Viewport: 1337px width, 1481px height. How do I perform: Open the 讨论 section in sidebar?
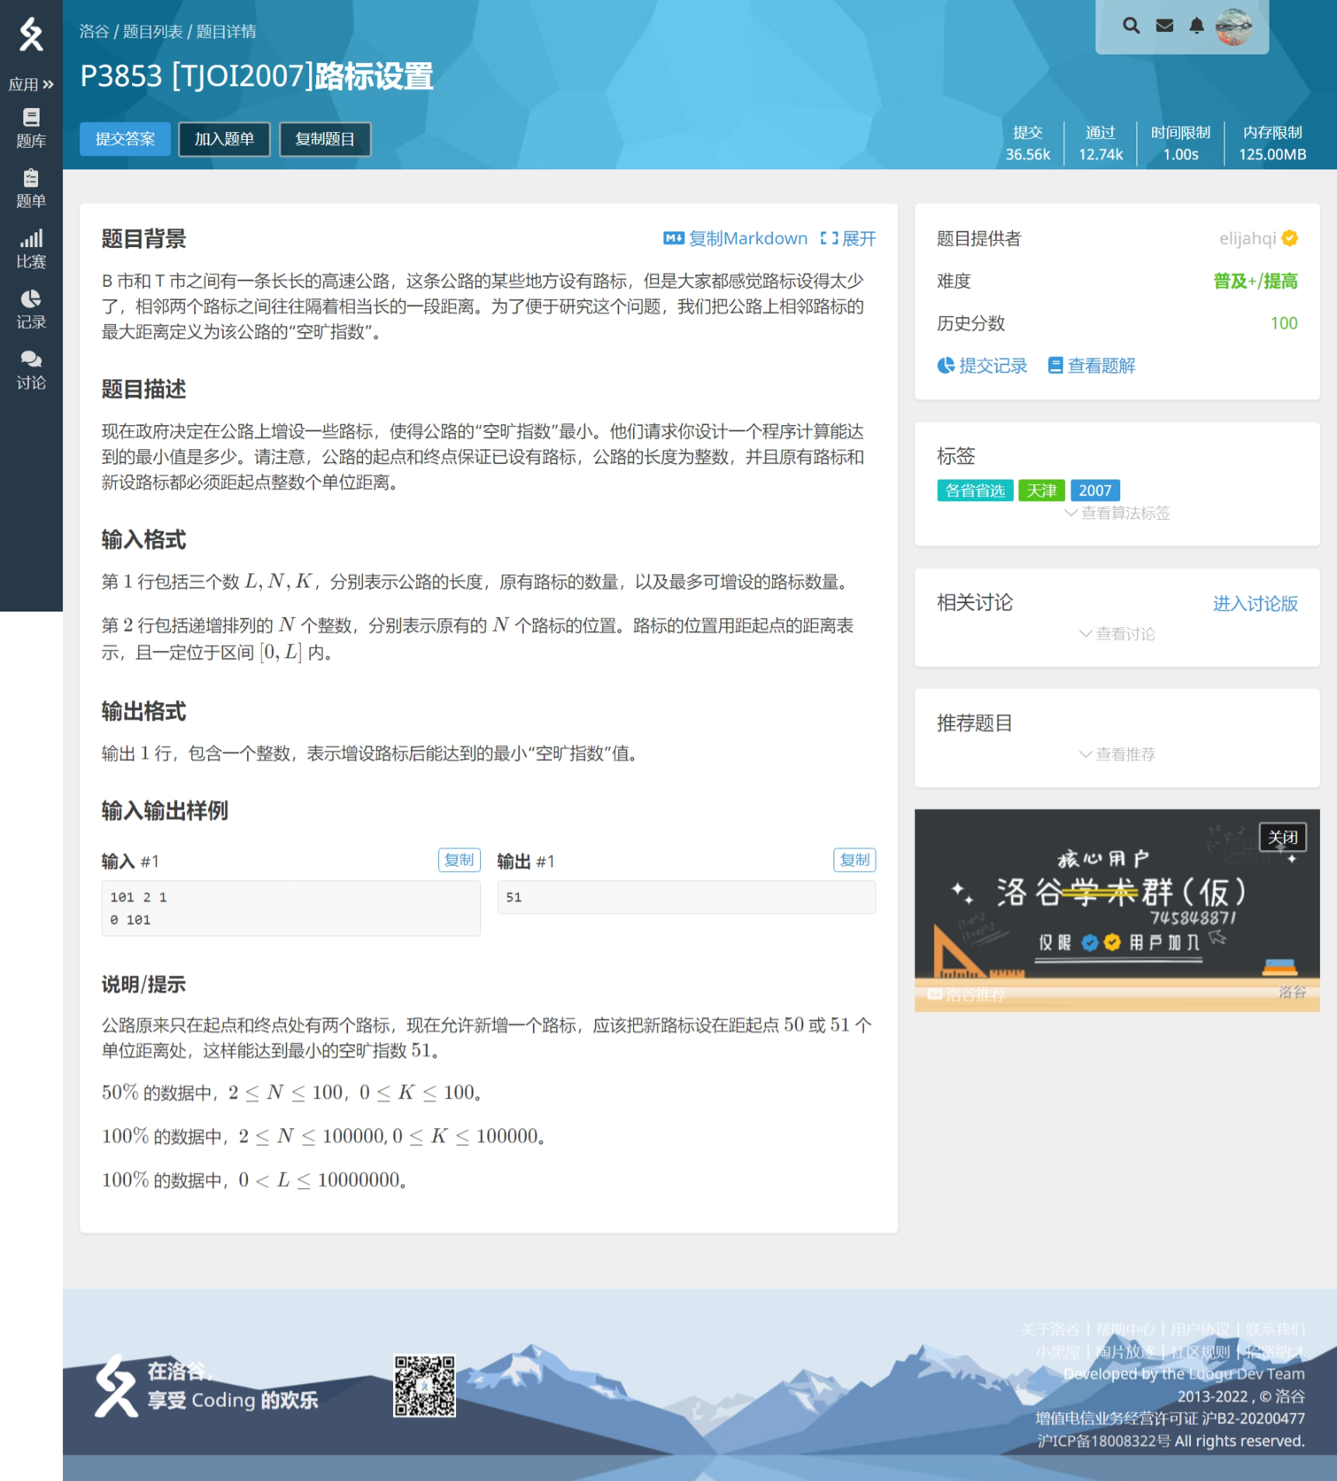pos(30,369)
